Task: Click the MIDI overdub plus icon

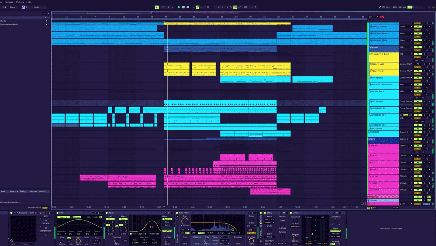Action: click(x=194, y=7)
